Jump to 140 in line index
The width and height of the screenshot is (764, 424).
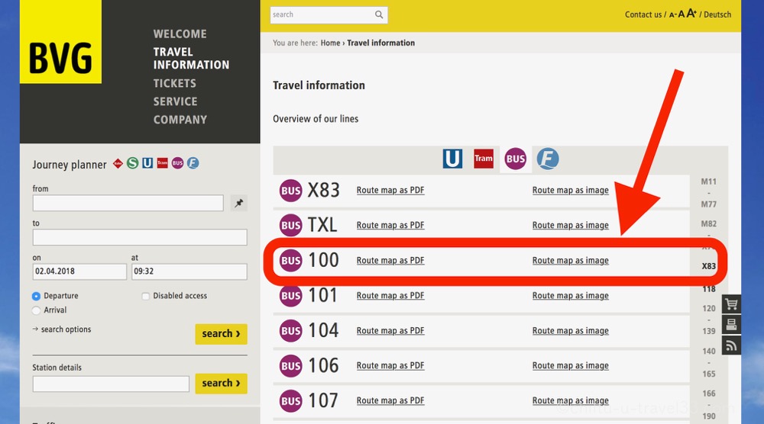pos(709,351)
